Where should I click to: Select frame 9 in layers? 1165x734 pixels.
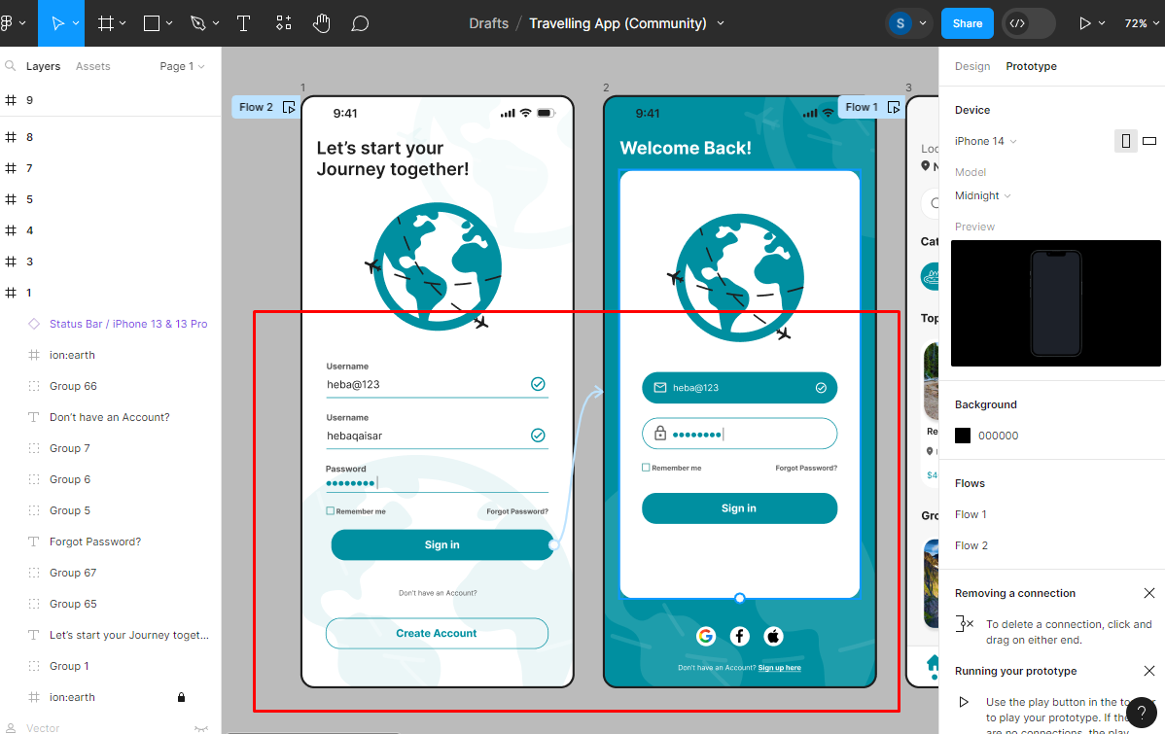[x=111, y=100]
